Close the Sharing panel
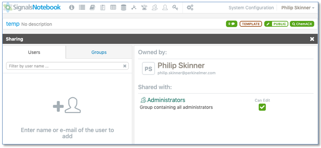This screenshot has height=148, width=321. [x=312, y=39]
